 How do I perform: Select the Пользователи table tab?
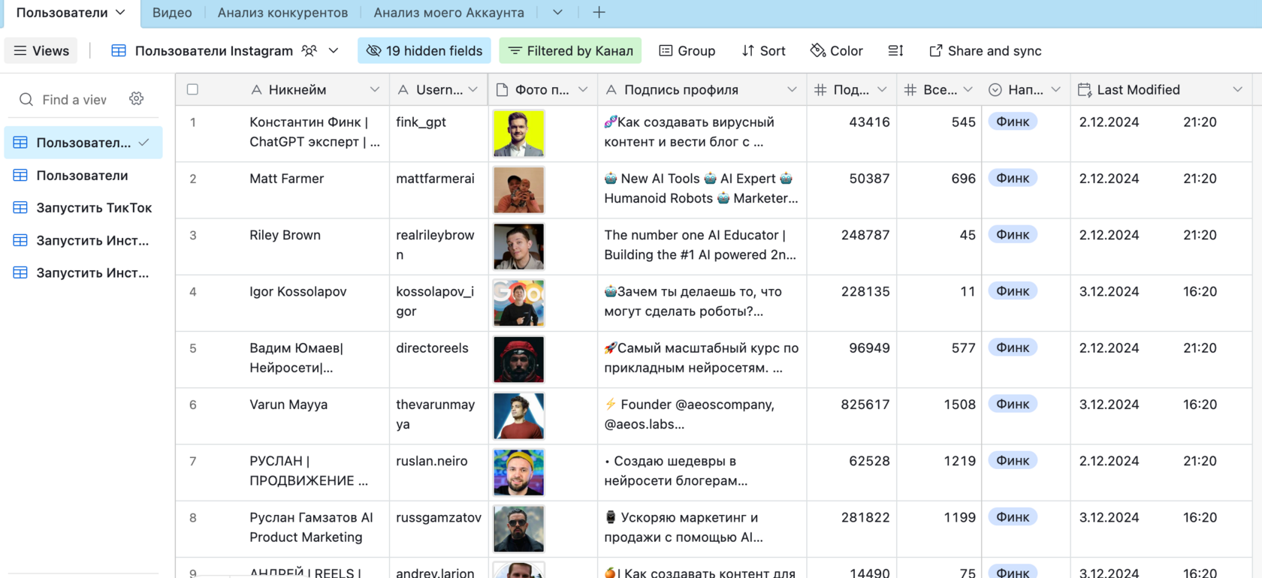pyautogui.click(x=62, y=13)
